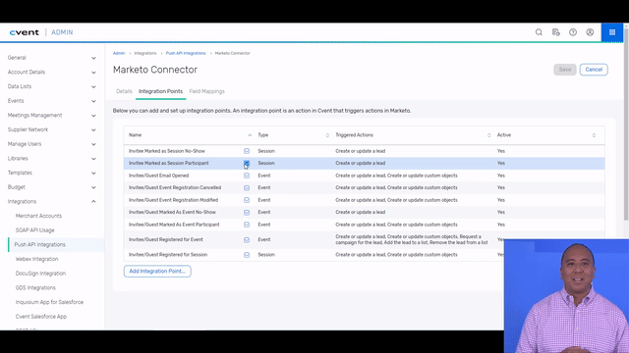
Task: Open edit icon for Invitee/Guest Registered for Event
Action: 247,239
